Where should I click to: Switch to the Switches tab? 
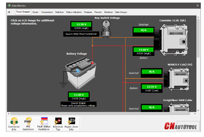coord(59,12)
